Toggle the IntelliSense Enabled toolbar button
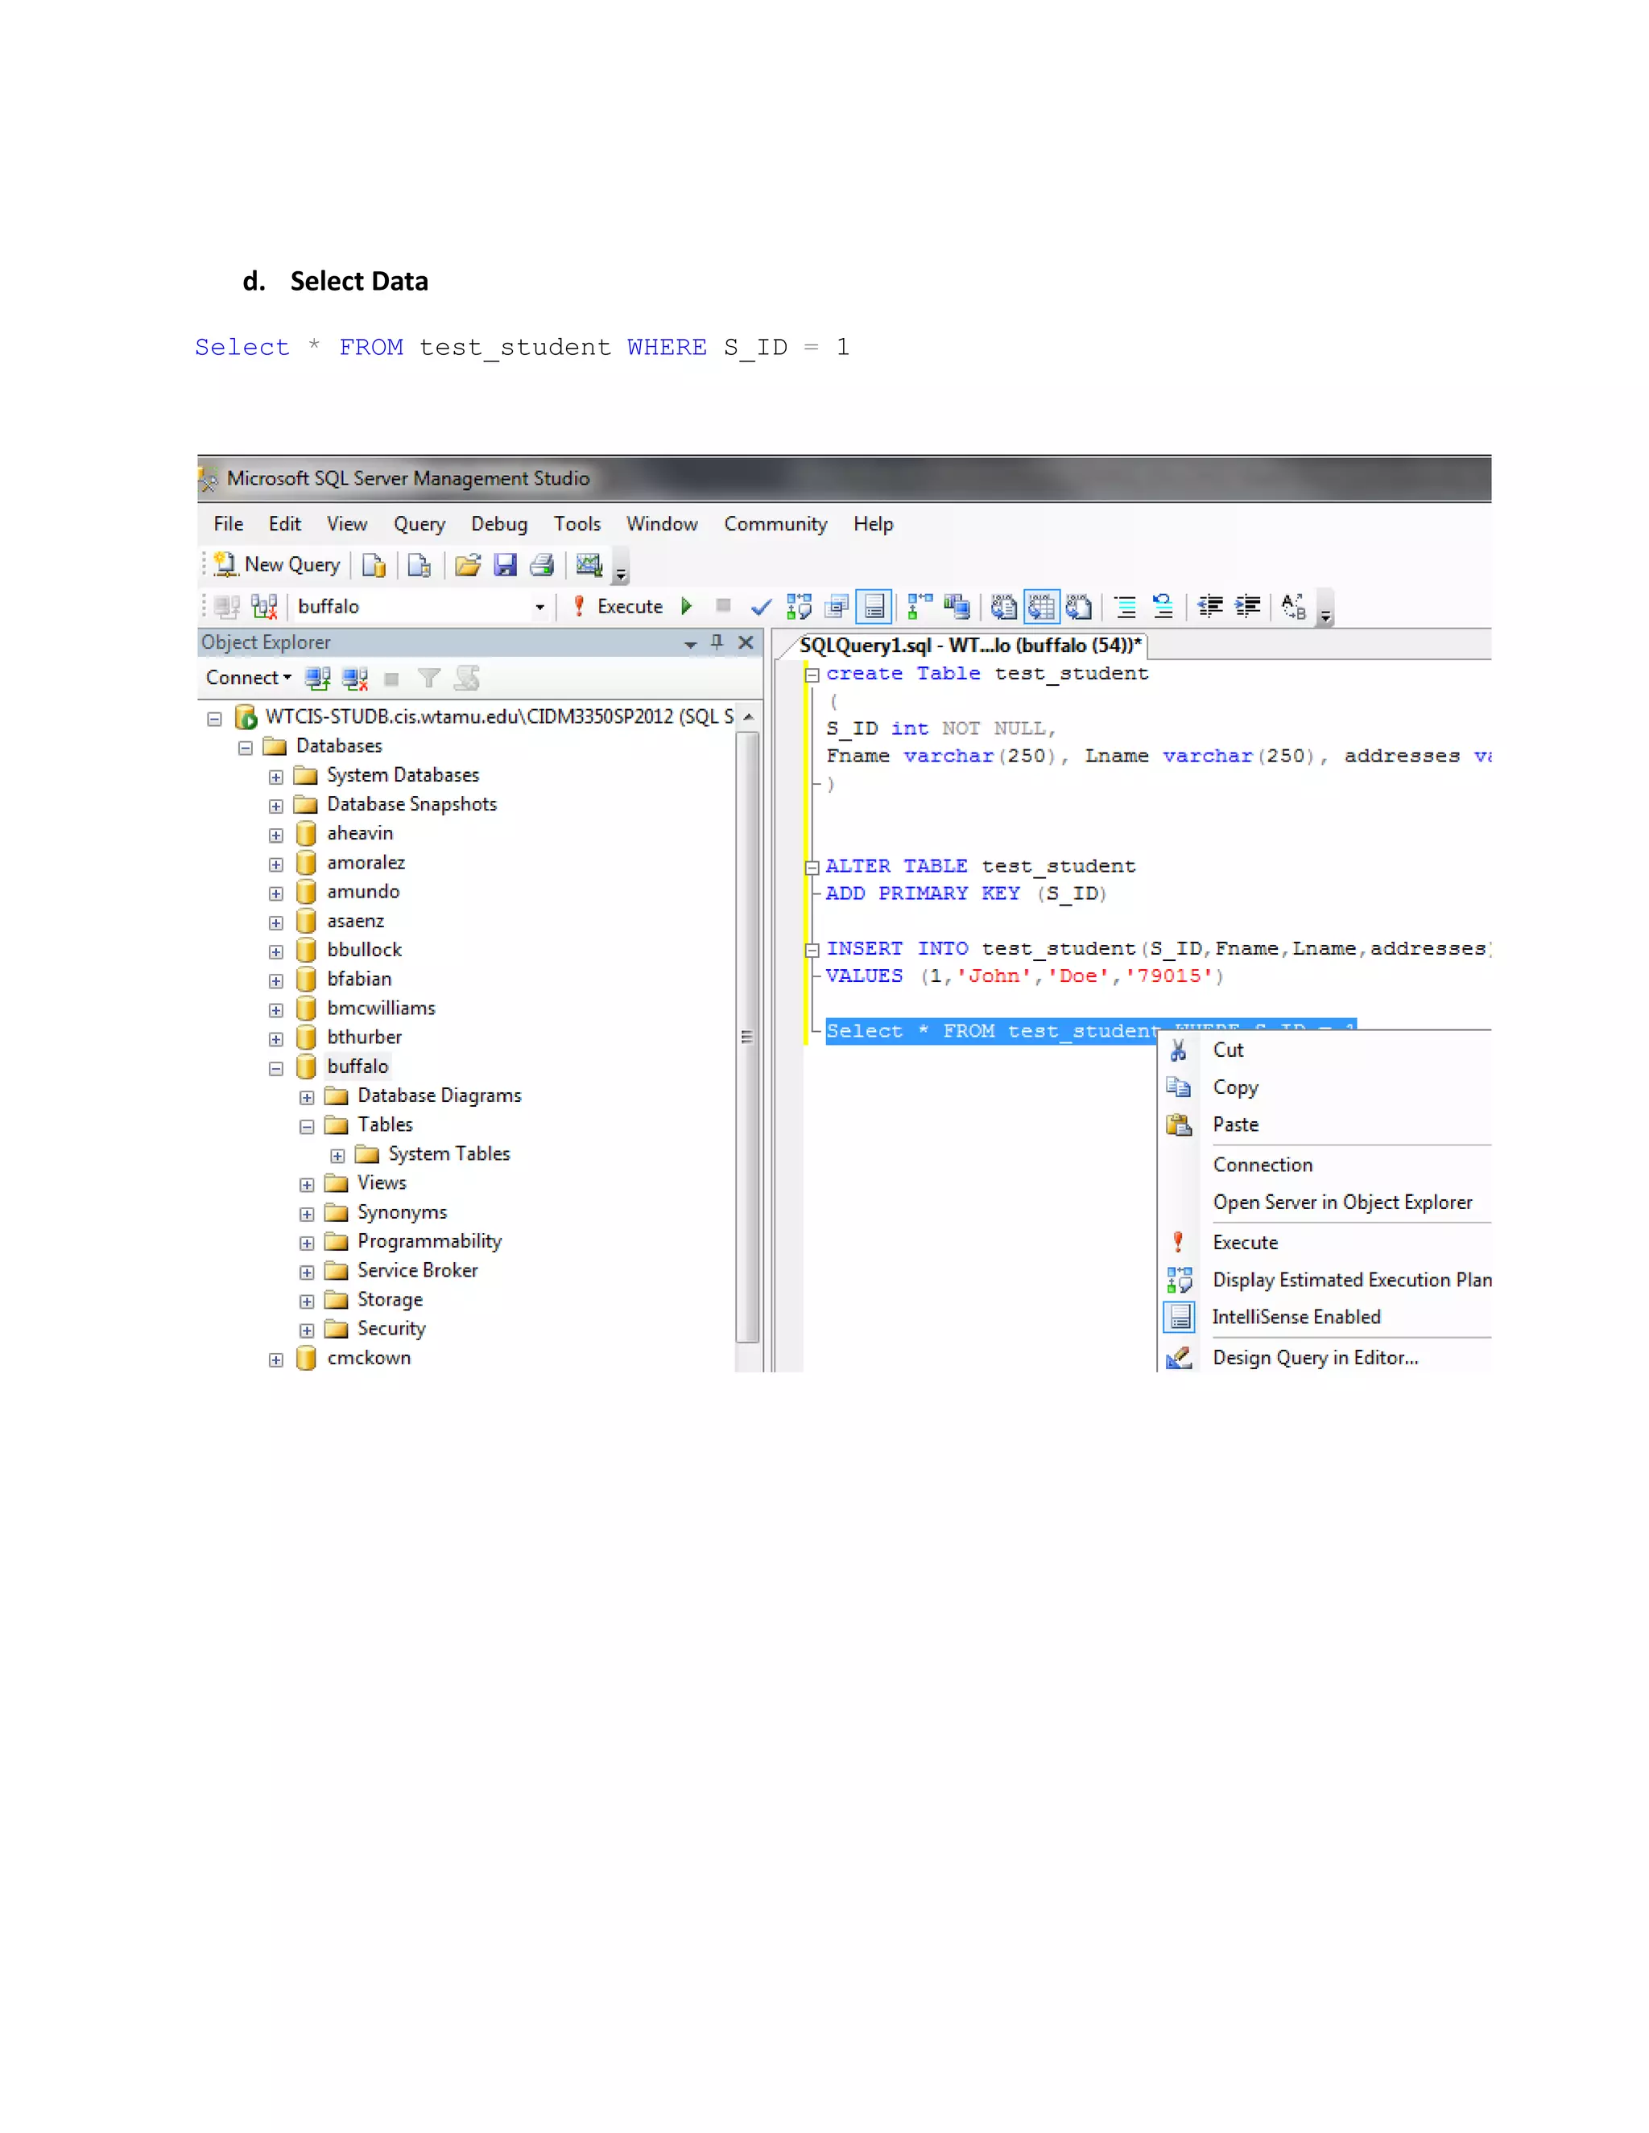The height and width of the screenshot is (2133, 1649). pyautogui.click(x=874, y=607)
